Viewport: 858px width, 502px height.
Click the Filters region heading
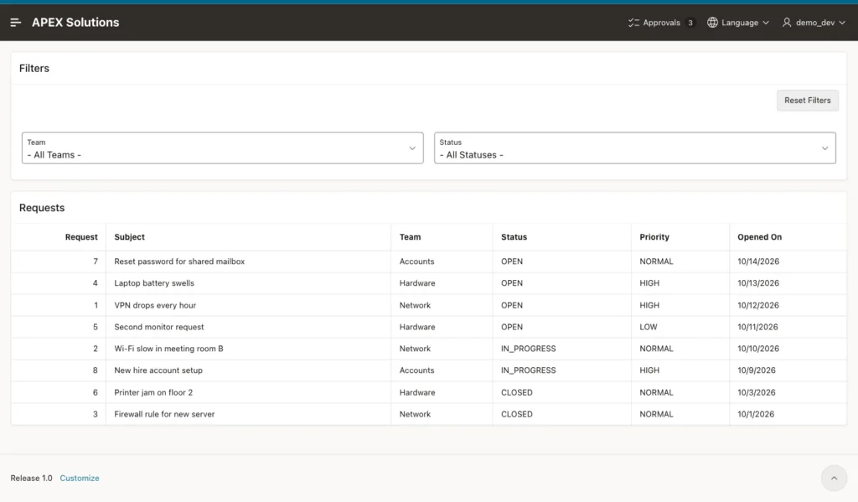(34, 69)
